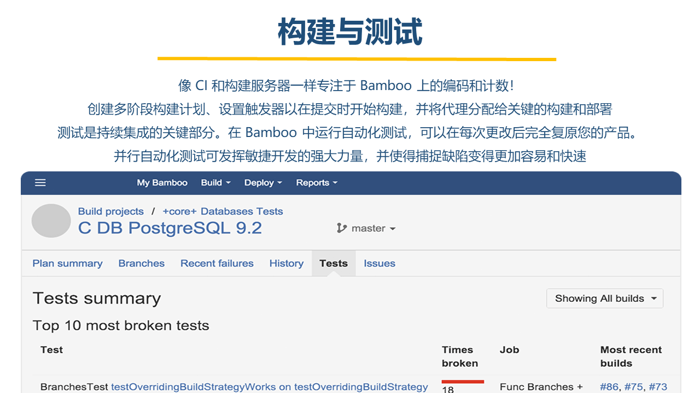Open the master branch dropdown
The height and width of the screenshot is (393, 700).
pos(374,228)
